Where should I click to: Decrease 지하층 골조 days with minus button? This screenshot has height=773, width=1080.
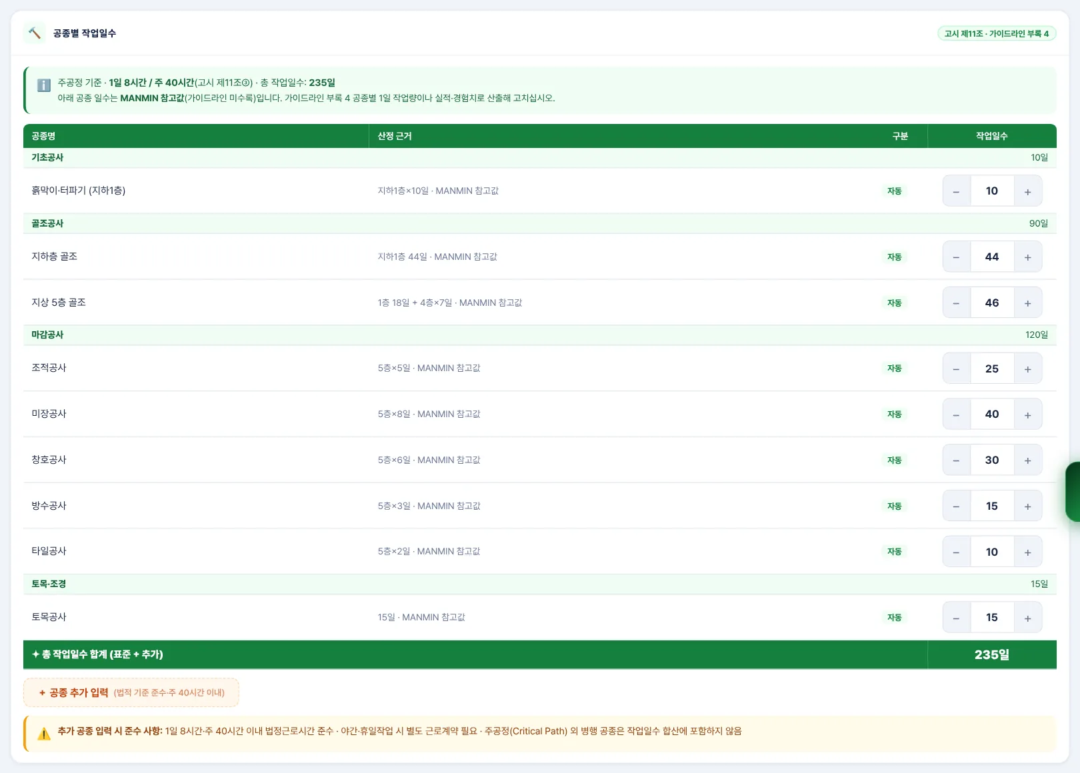click(956, 257)
